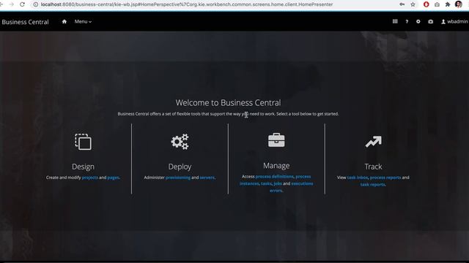The height and width of the screenshot is (263, 469).
Task: Open the process definitions link
Action: pos(274,177)
